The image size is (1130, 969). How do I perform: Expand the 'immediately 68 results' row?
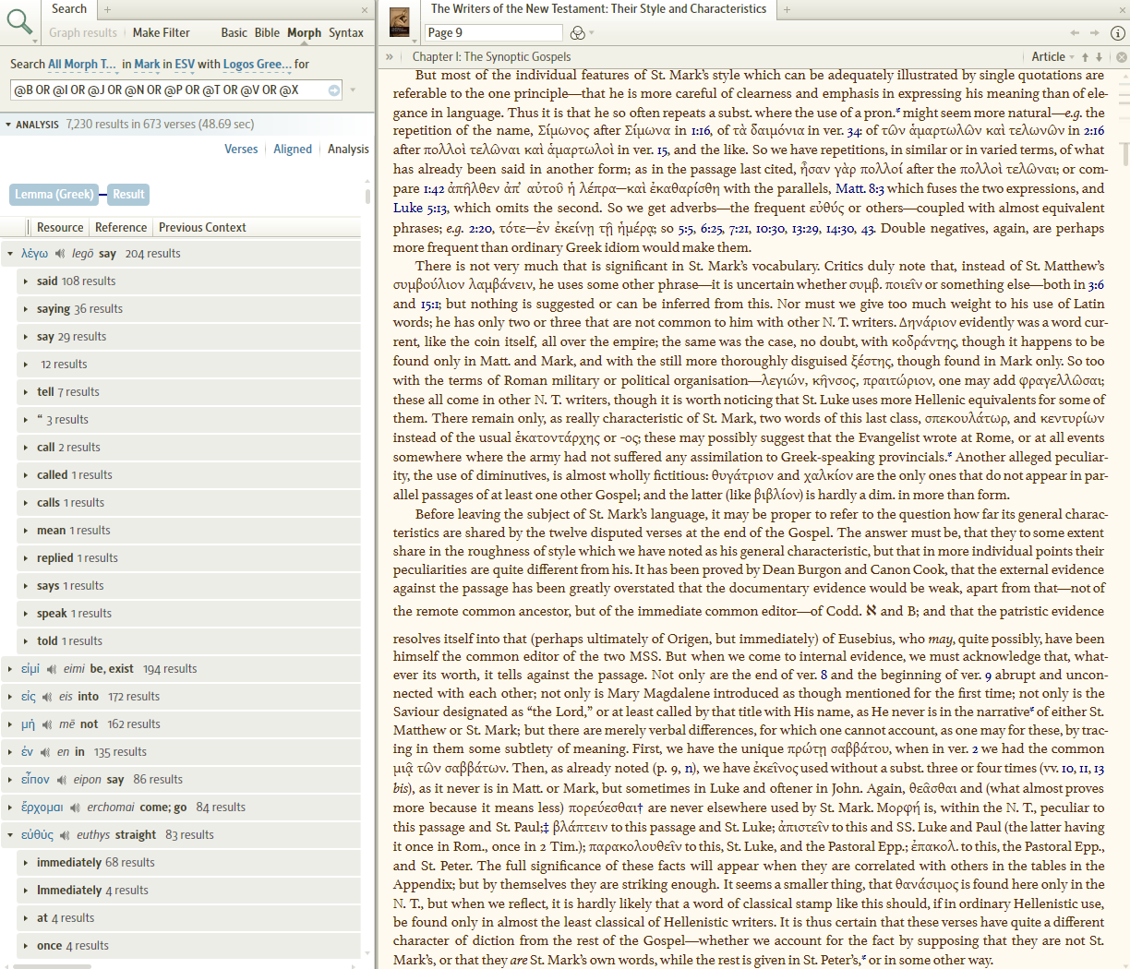[25, 863]
